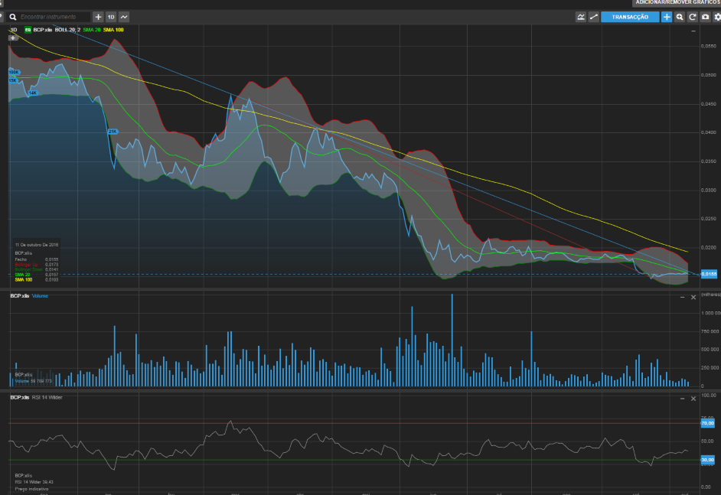Click the SMA 100 legend label
Image resolution: width=721 pixels, height=495 pixels.
113,29
